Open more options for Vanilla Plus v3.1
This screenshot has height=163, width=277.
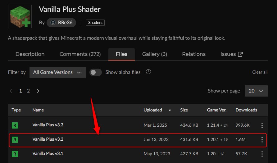click(x=262, y=154)
